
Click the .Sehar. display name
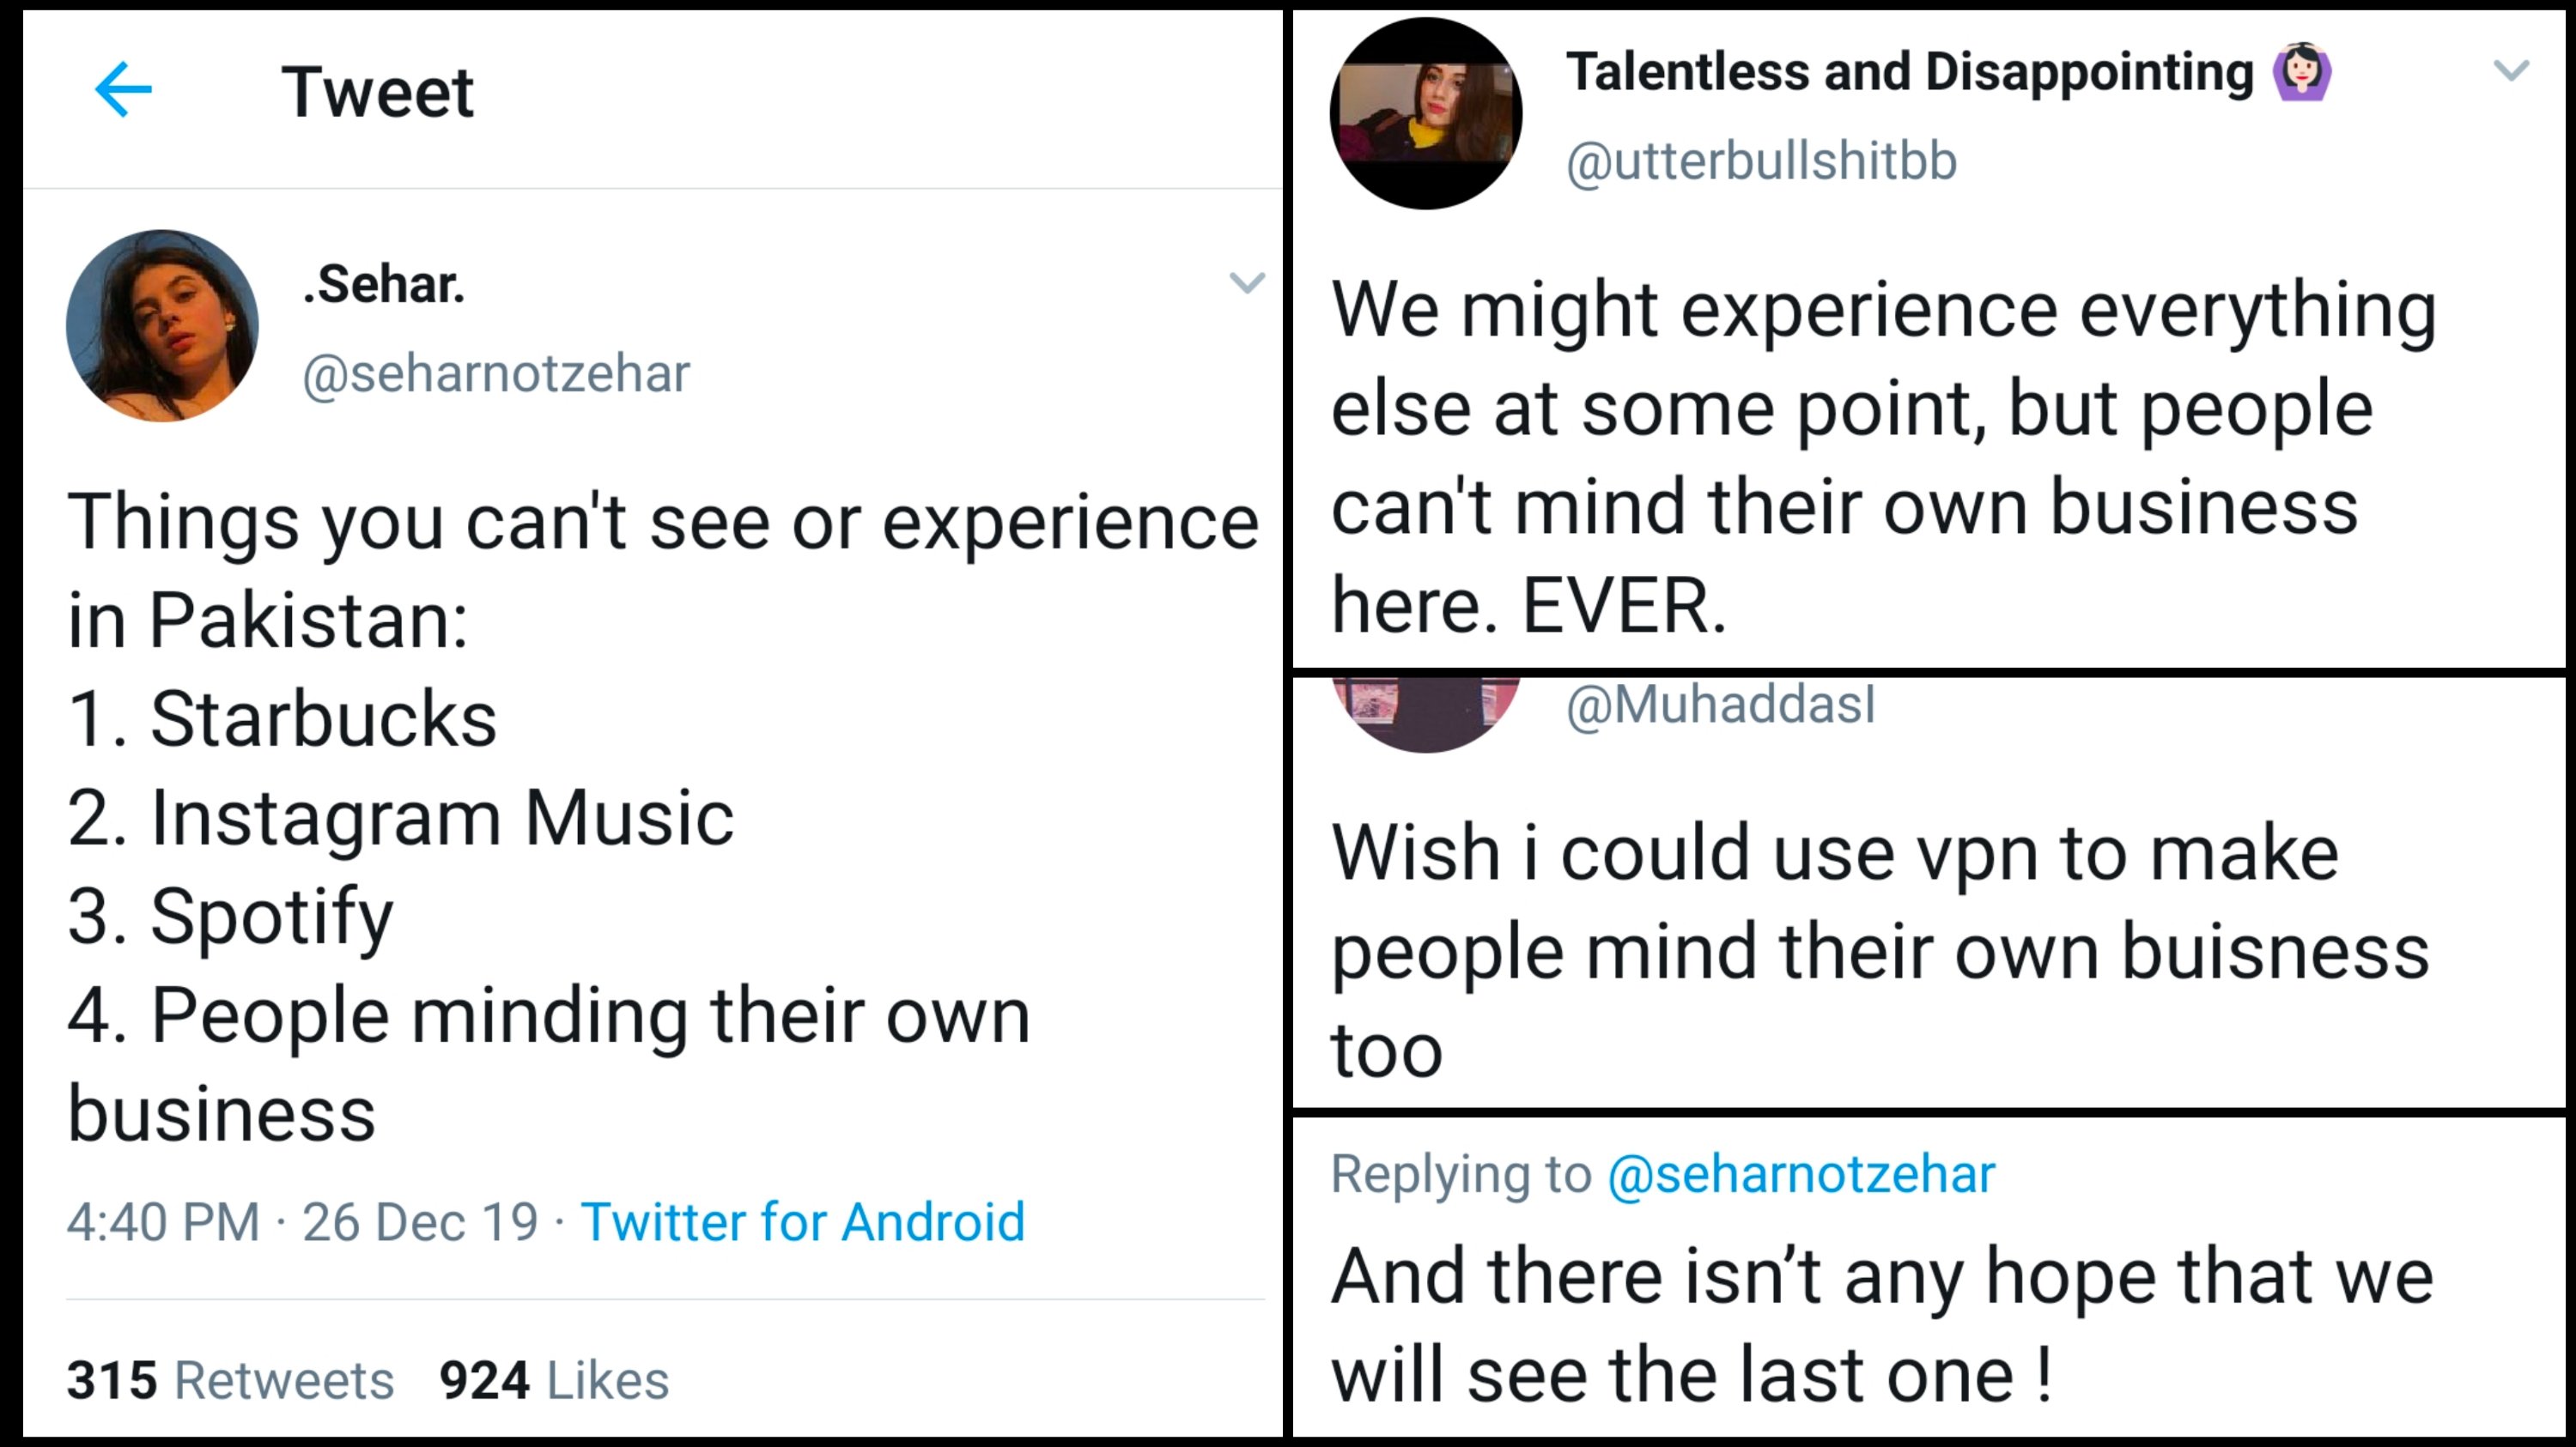[x=384, y=285]
